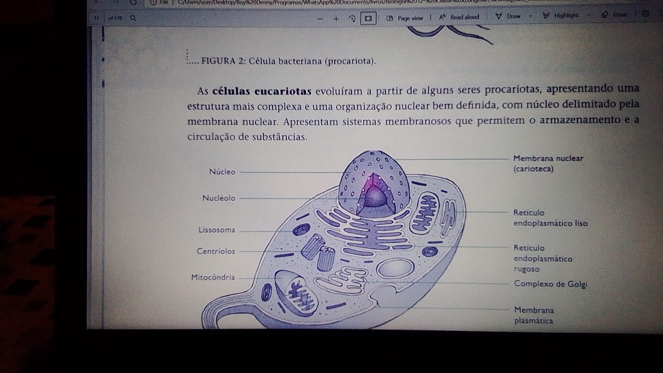Rotate the PDF page
The height and width of the screenshot is (373, 663).
[x=352, y=19]
